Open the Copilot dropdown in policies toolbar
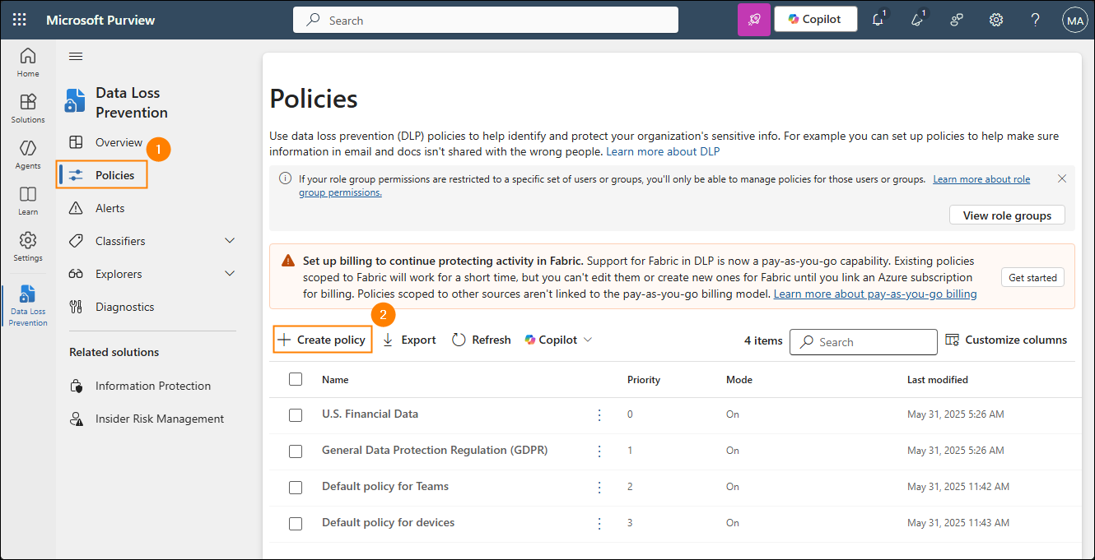The width and height of the screenshot is (1095, 560). pyautogui.click(x=558, y=340)
